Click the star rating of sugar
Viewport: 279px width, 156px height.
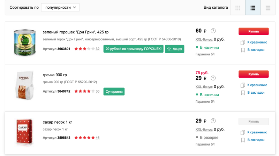pyautogui.click(x=84, y=138)
